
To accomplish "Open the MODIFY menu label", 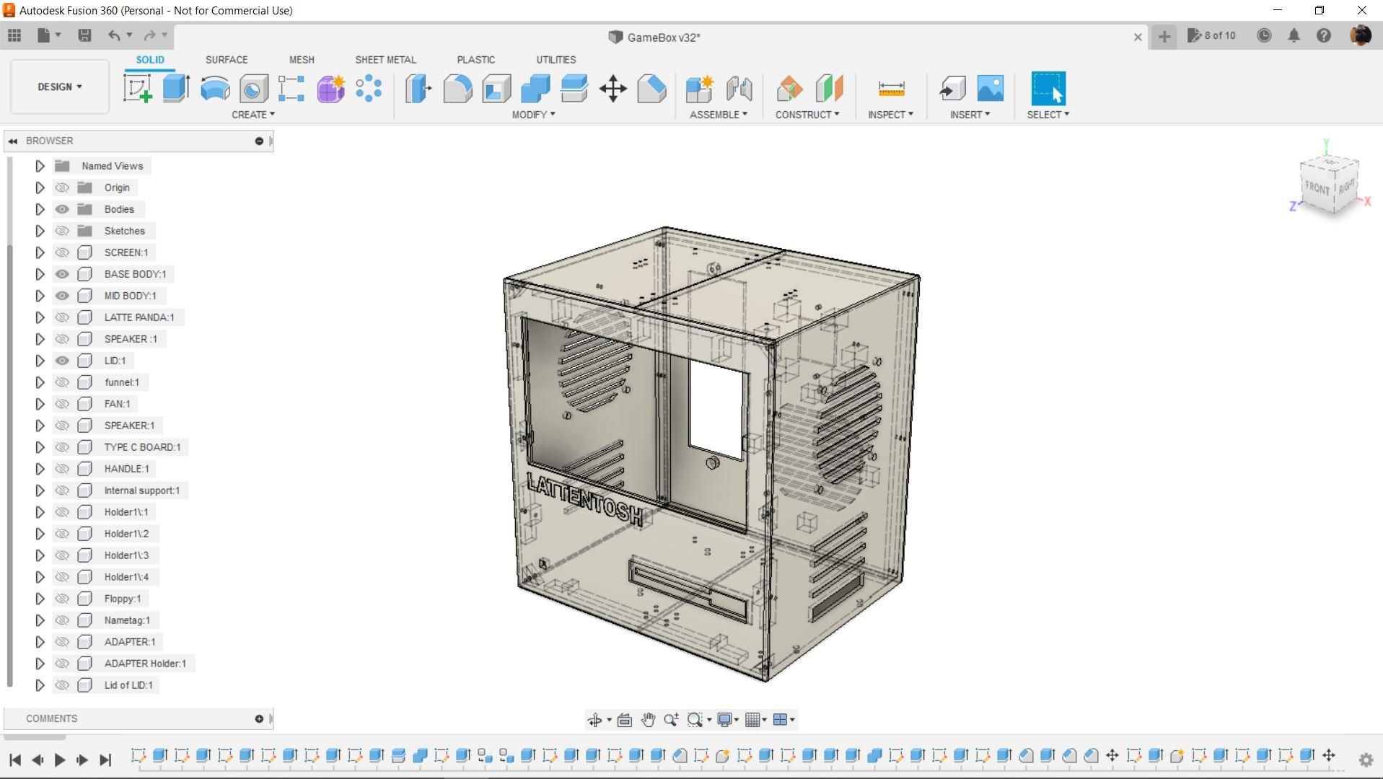I will pyautogui.click(x=533, y=115).
